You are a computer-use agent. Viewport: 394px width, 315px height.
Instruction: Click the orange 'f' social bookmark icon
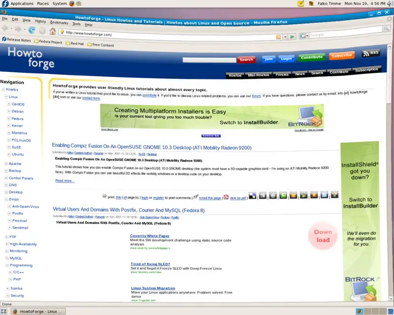[314, 195]
